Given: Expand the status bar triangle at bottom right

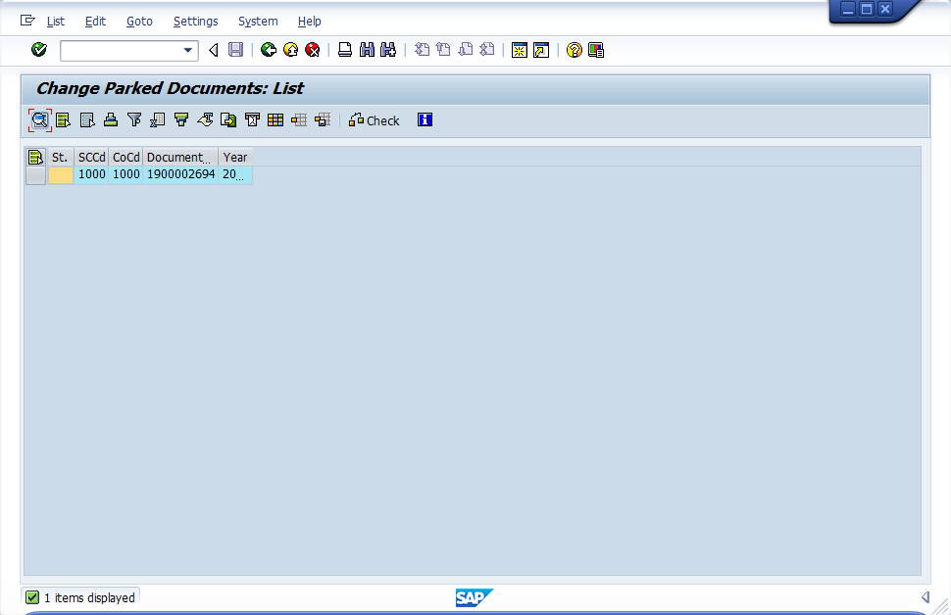Looking at the screenshot, I should (x=925, y=597).
